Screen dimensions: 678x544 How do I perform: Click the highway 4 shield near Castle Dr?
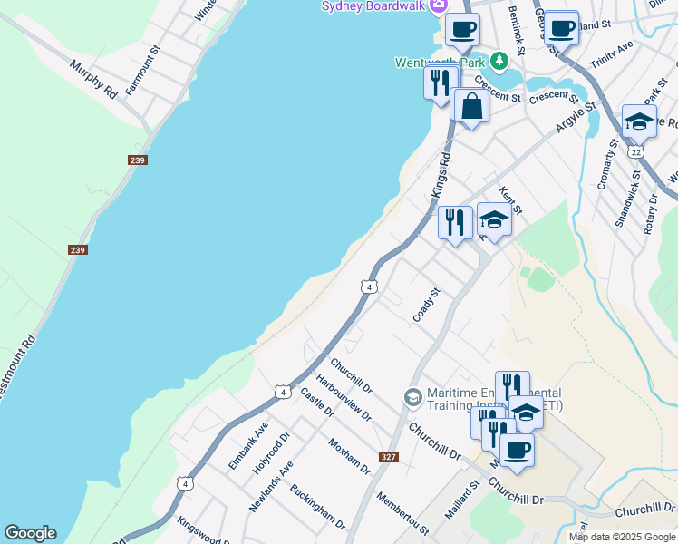tap(283, 393)
